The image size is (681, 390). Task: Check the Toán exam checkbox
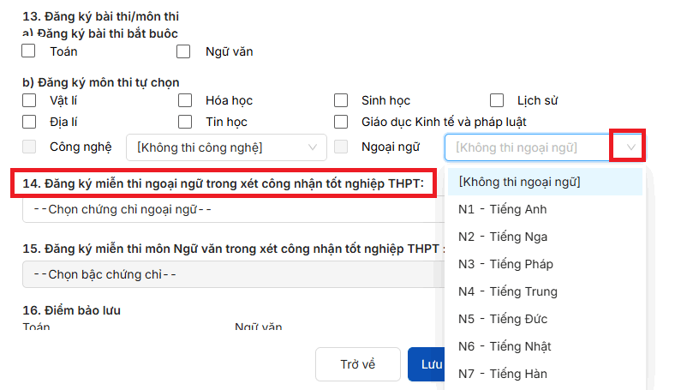(29, 51)
